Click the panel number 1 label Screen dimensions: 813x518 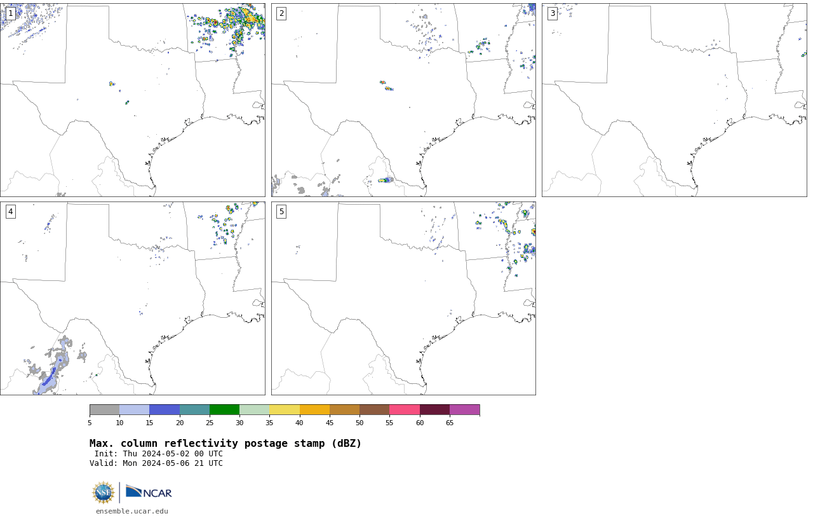tap(10, 13)
